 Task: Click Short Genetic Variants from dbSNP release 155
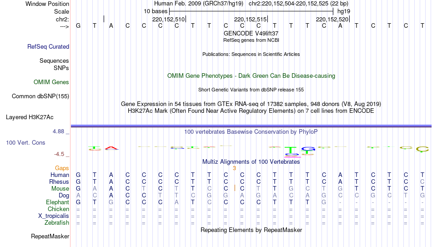251,90
